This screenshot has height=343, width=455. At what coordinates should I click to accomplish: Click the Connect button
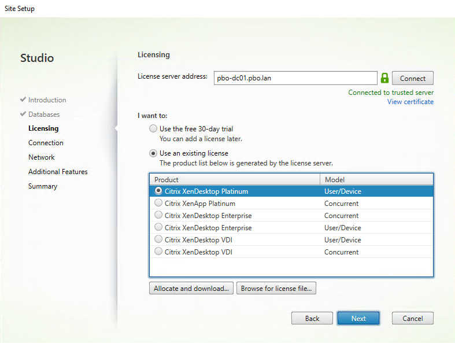pos(412,78)
